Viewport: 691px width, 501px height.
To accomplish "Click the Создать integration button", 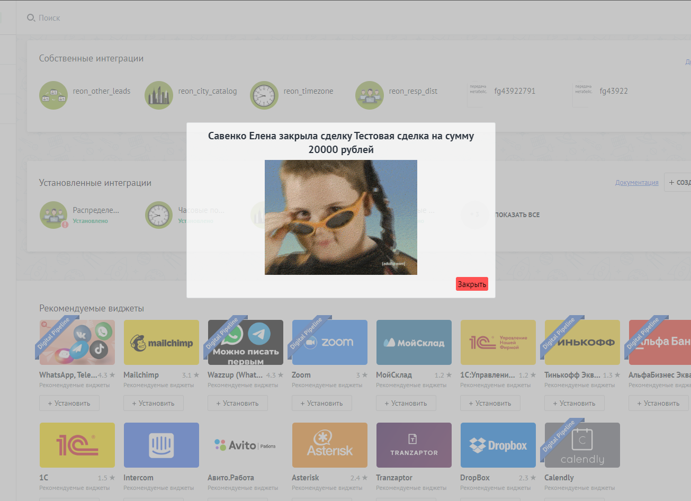I will pyautogui.click(x=678, y=182).
